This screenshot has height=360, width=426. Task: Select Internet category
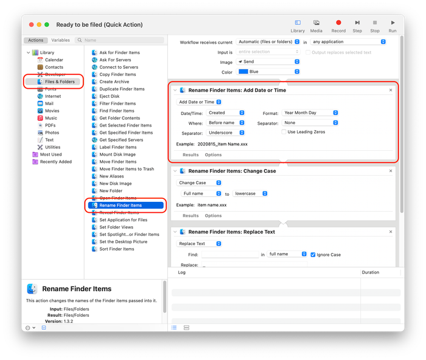53,96
